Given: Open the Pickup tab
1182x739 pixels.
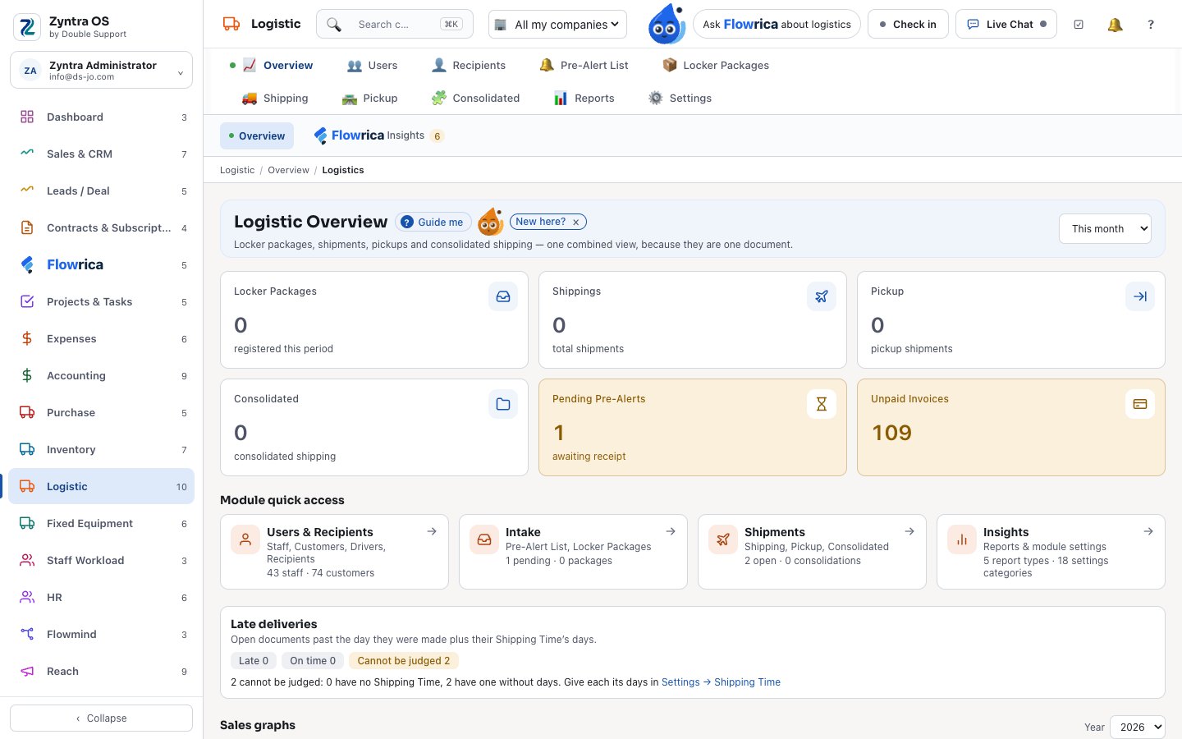Looking at the screenshot, I should [369, 98].
